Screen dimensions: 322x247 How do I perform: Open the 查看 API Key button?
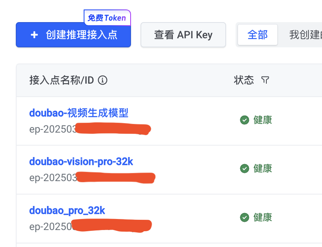pos(183,35)
